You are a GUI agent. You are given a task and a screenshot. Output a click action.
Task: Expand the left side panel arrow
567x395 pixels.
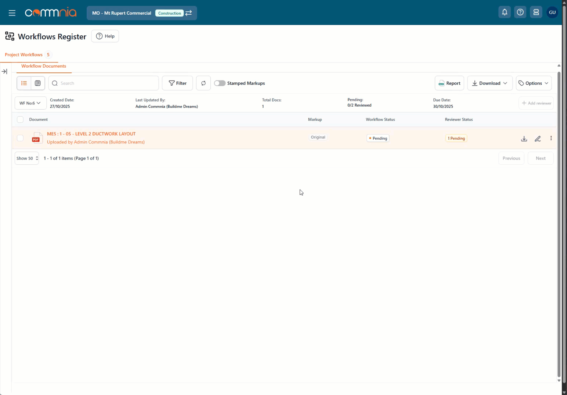click(x=4, y=71)
